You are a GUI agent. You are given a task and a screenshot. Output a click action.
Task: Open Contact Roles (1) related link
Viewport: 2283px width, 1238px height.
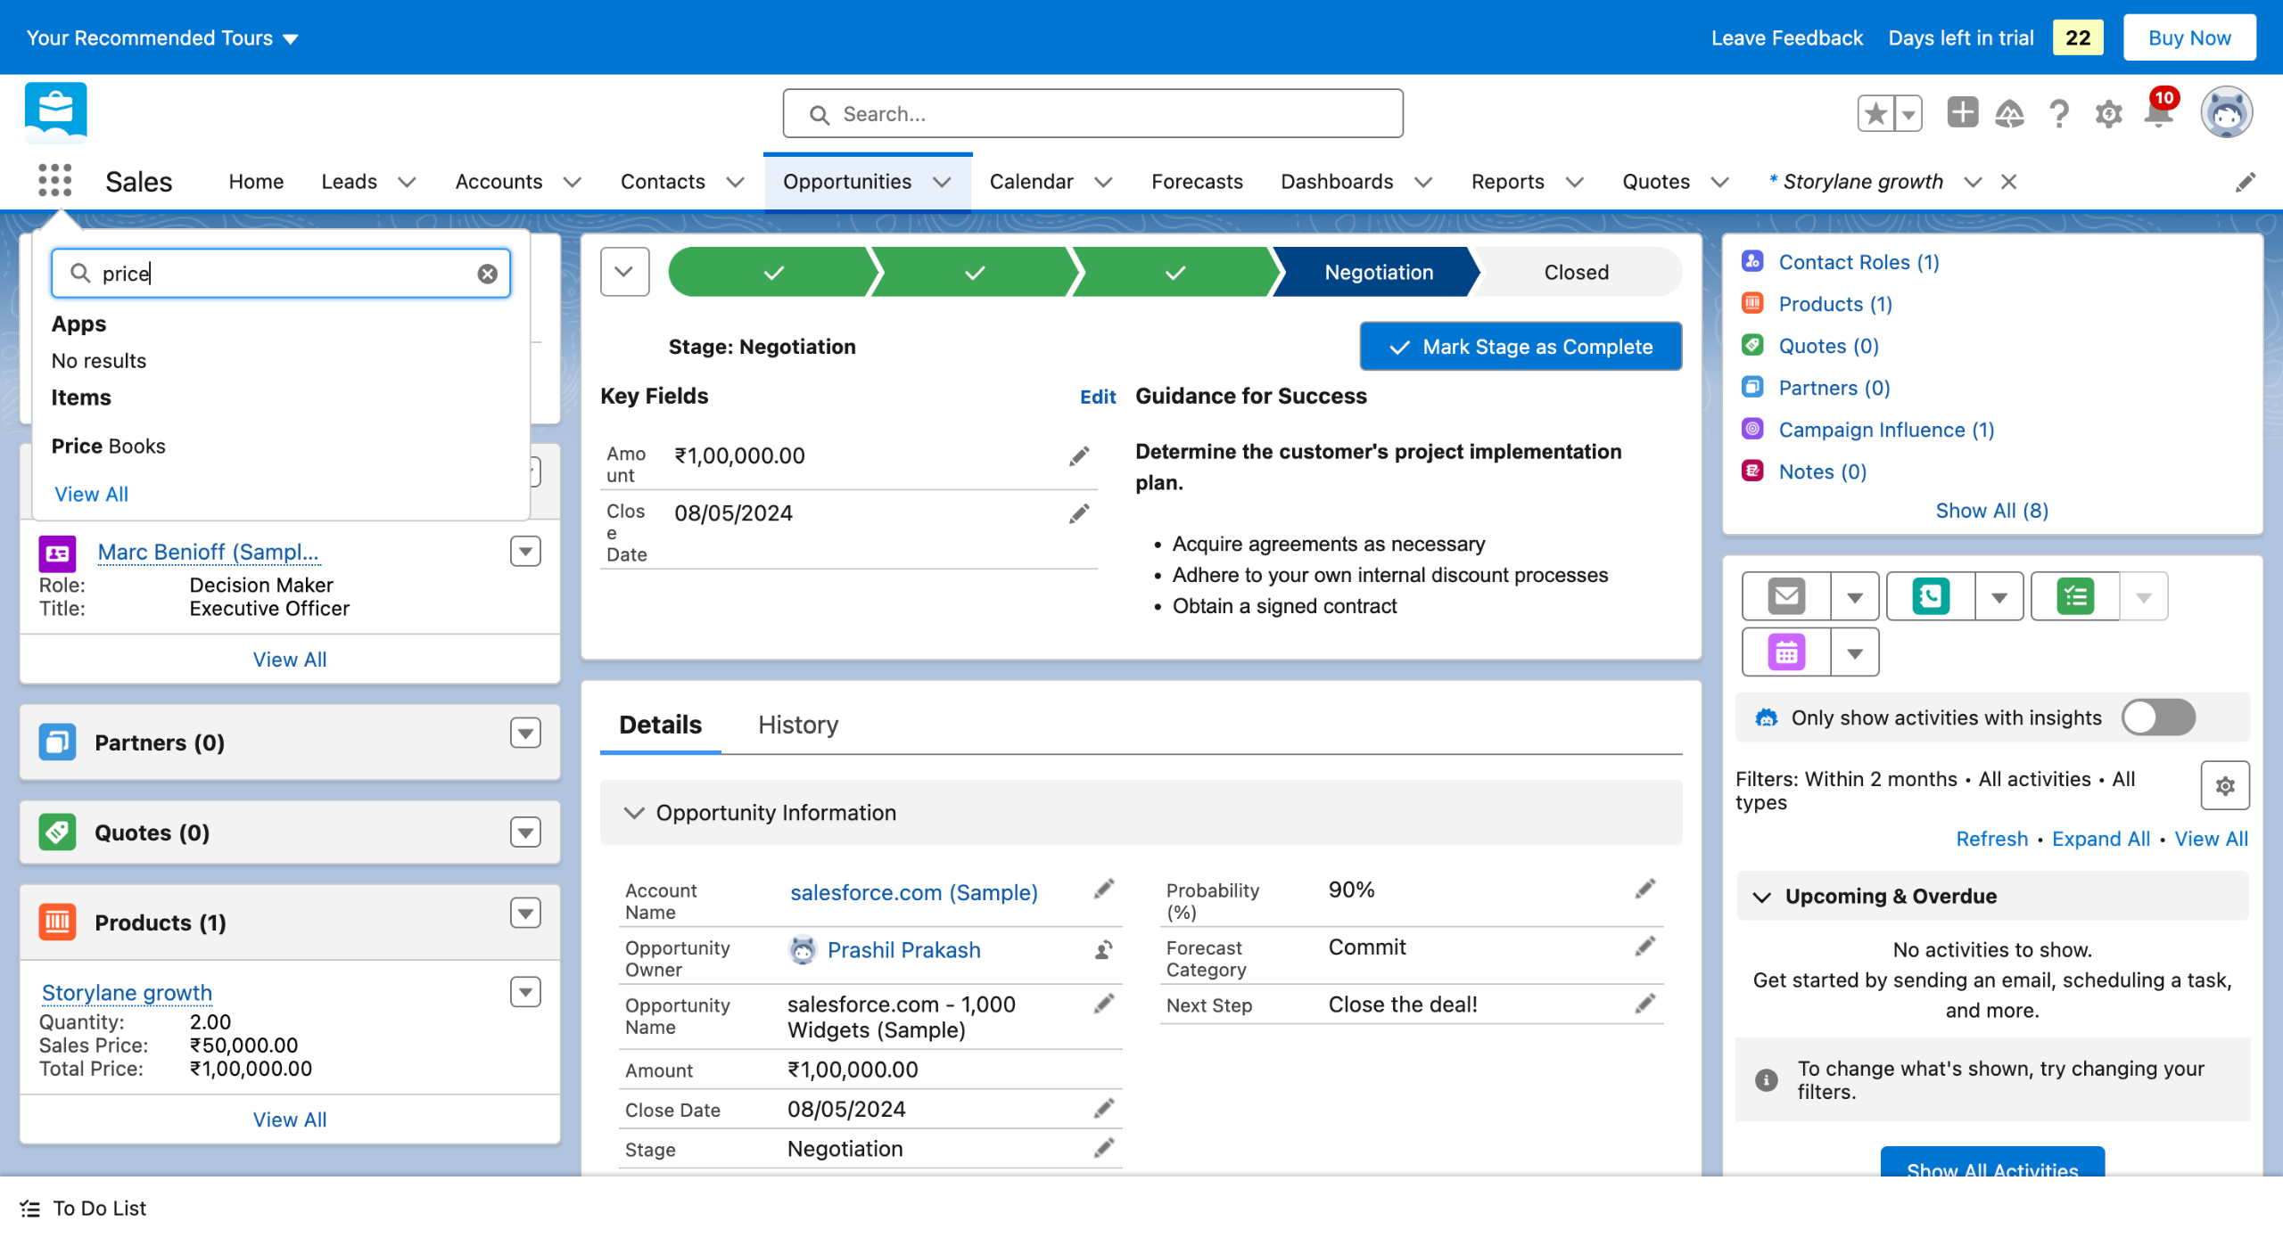(x=1859, y=262)
